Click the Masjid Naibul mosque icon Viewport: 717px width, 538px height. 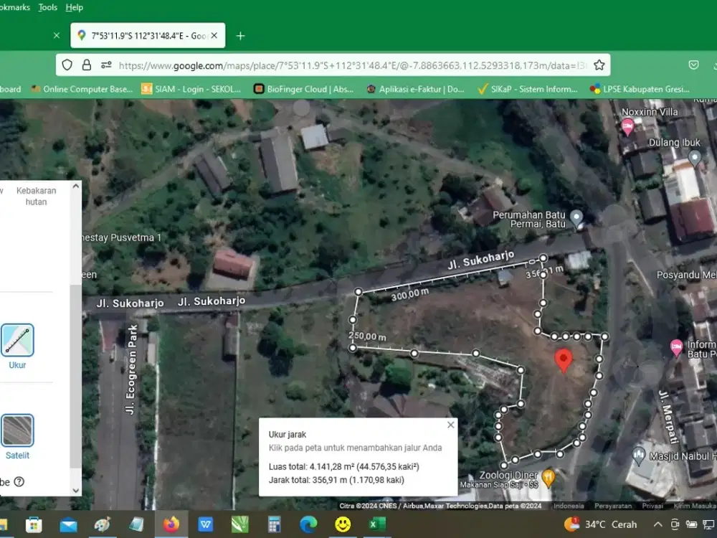tap(637, 456)
